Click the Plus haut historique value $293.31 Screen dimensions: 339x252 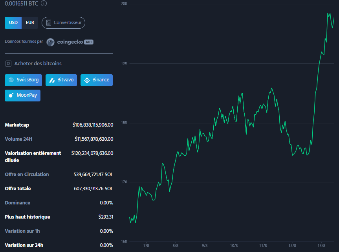pos(106,217)
